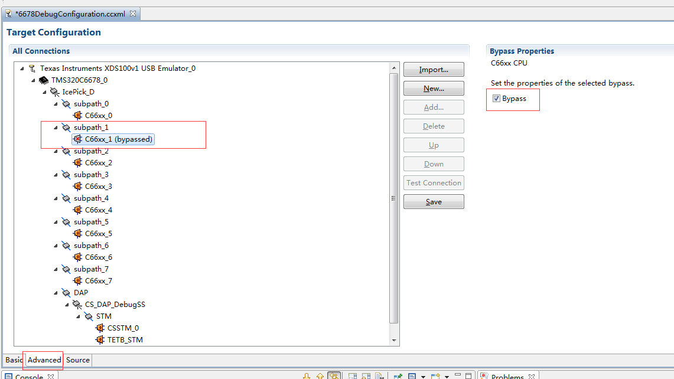Screen dimensions: 674x379
Task: Collapse the subpath_3 node
Action: coord(56,175)
